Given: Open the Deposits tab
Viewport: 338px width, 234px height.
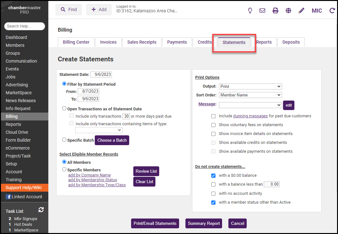Looking at the screenshot, I should [291, 42].
